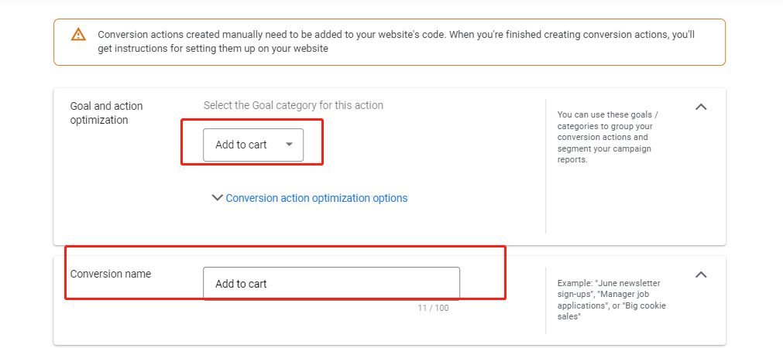The width and height of the screenshot is (783, 348).
Task: Click the Select the Goal category prompt text
Action: tap(293, 105)
